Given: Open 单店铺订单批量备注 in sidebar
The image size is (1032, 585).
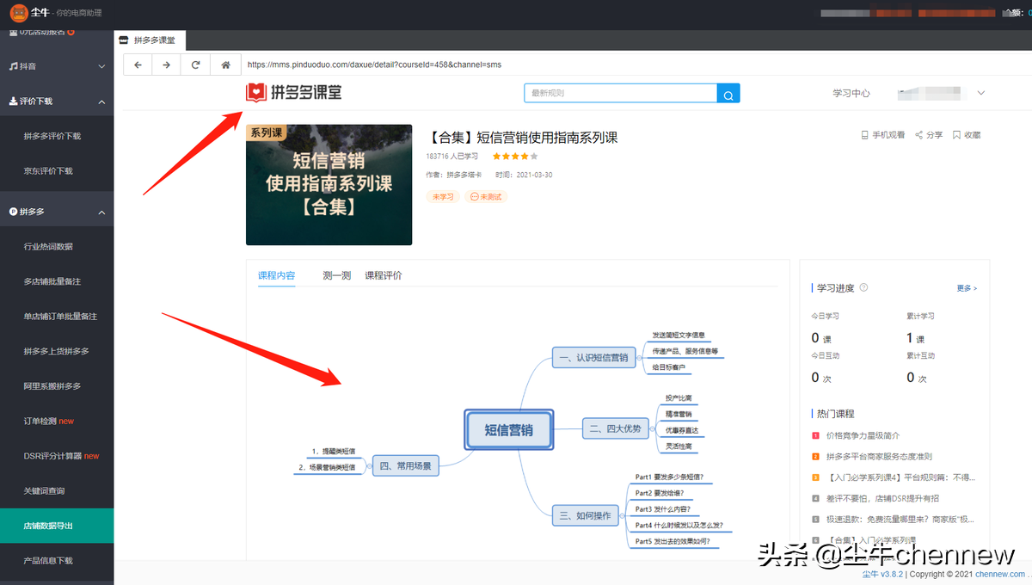Looking at the screenshot, I should tap(60, 317).
